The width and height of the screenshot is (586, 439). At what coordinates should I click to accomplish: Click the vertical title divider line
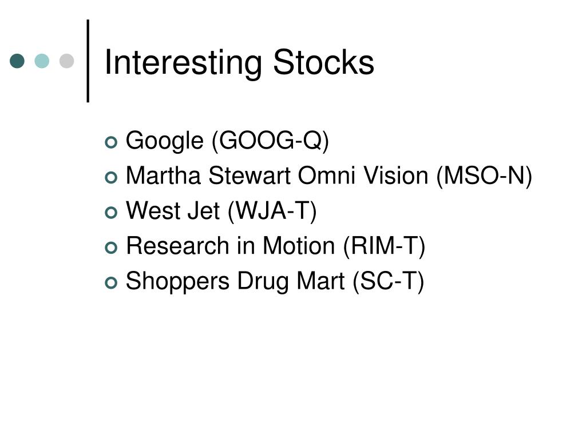[88, 61]
